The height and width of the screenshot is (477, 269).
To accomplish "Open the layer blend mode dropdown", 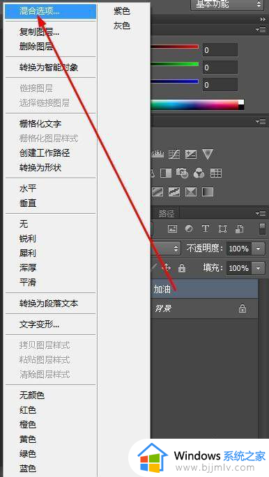I will tap(166, 249).
